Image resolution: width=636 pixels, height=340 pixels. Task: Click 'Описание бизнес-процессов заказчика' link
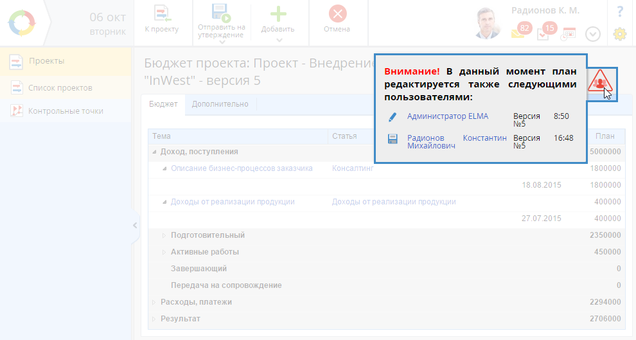242,168
